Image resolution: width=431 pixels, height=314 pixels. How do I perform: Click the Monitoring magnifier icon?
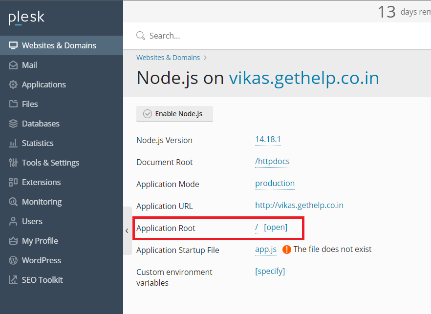click(13, 202)
